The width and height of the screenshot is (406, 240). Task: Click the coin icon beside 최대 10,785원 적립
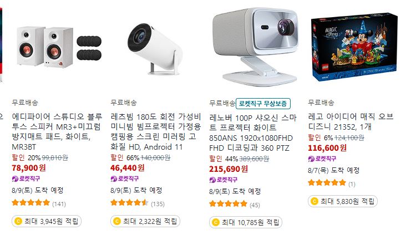coord(216,222)
